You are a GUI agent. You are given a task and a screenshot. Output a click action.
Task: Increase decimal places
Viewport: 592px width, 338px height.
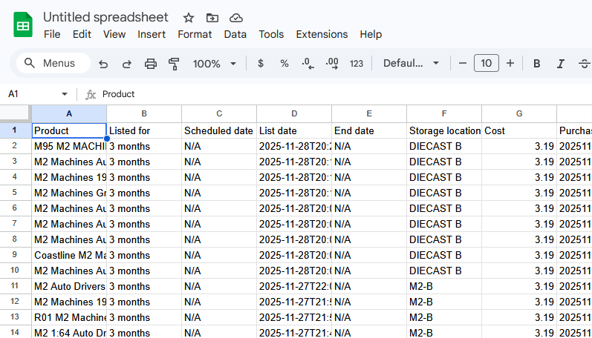332,63
